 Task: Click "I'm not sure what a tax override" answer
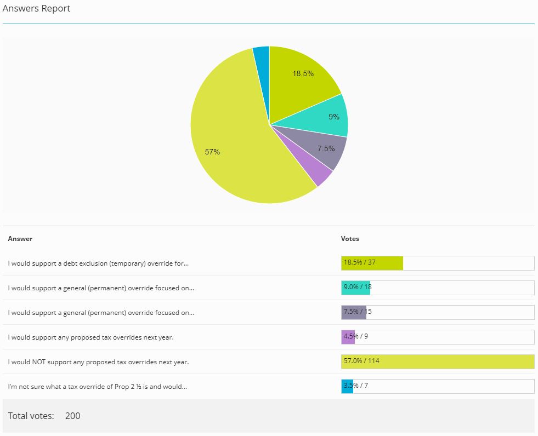pos(98,387)
